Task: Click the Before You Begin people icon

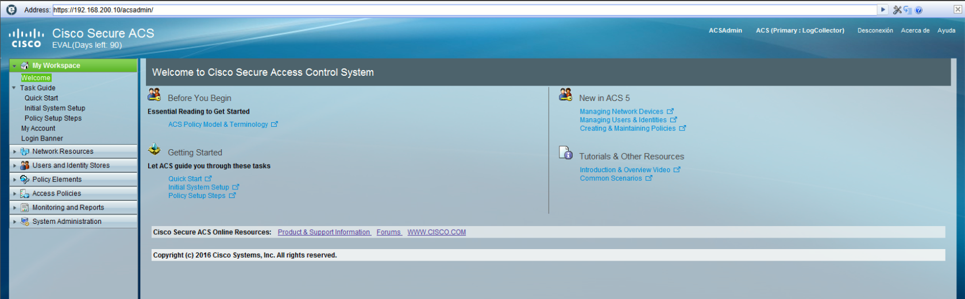Action: (x=154, y=95)
